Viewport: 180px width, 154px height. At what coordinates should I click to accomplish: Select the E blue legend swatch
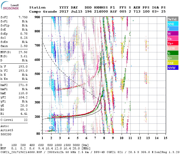173,29
